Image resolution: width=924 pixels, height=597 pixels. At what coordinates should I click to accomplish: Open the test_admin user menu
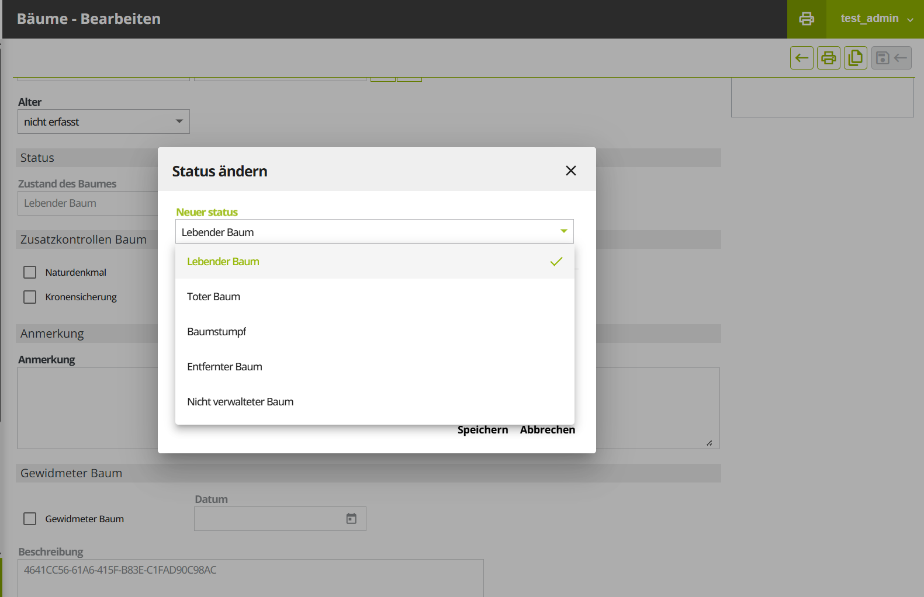pyautogui.click(x=875, y=19)
